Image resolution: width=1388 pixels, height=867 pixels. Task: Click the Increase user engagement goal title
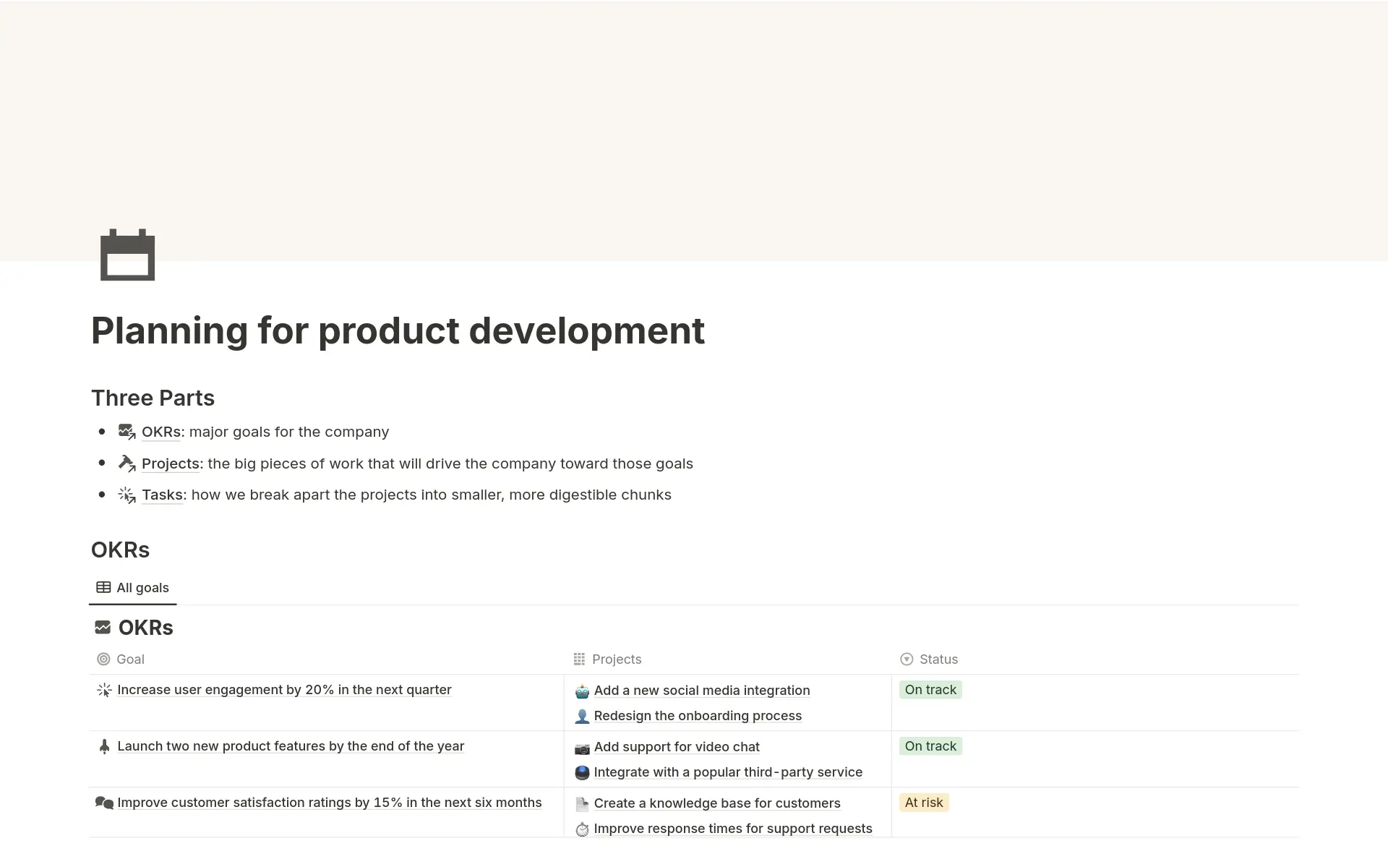pos(284,690)
